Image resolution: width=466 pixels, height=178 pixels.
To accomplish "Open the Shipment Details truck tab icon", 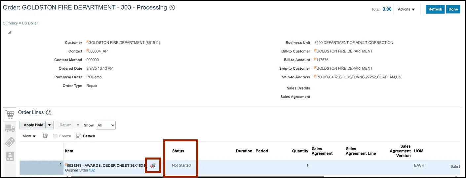I will (10, 128).
